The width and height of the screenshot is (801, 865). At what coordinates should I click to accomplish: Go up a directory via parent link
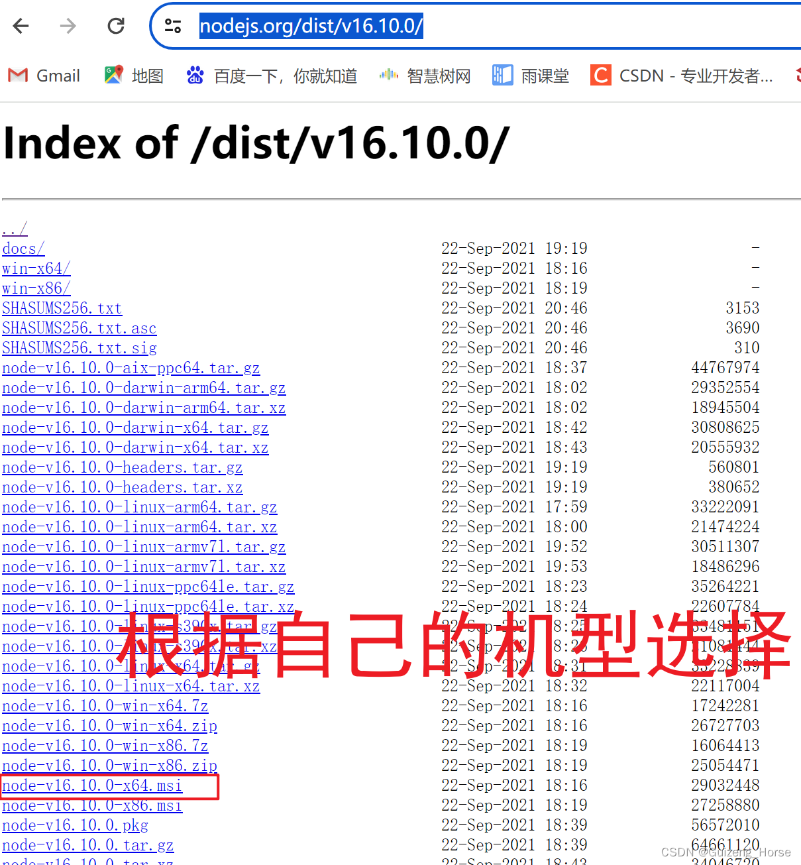click(14, 228)
